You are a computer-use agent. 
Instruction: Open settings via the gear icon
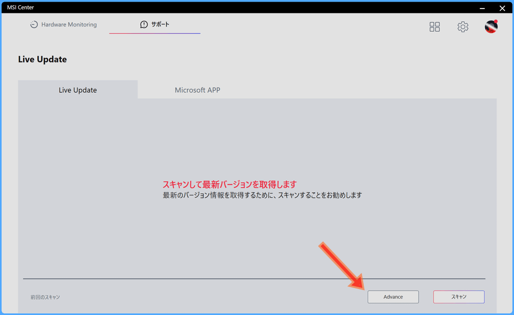pos(462,27)
